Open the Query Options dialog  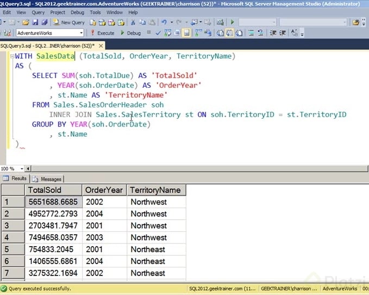[177, 33]
